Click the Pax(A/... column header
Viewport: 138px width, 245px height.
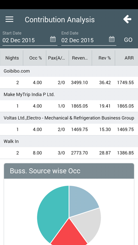(x=57, y=58)
